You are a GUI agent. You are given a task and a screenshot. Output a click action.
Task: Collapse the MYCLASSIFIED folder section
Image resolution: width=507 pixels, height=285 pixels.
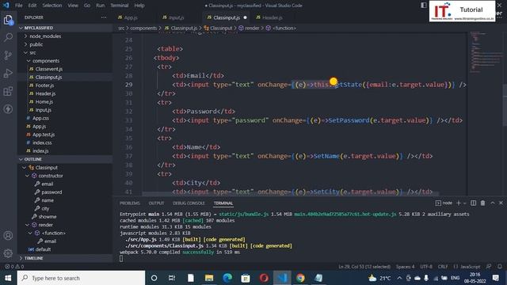click(65, 28)
